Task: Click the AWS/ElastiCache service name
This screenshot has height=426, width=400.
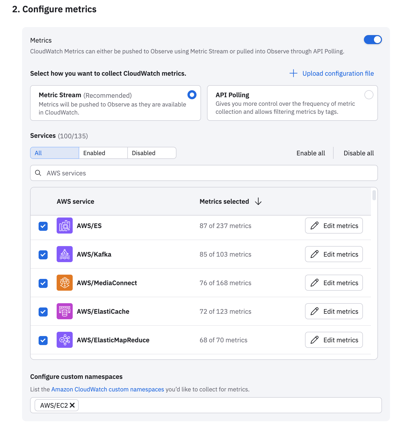Action: (103, 311)
